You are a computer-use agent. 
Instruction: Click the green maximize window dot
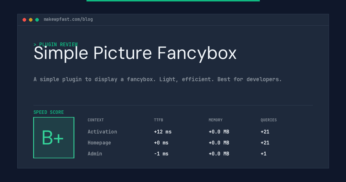coord(37,20)
